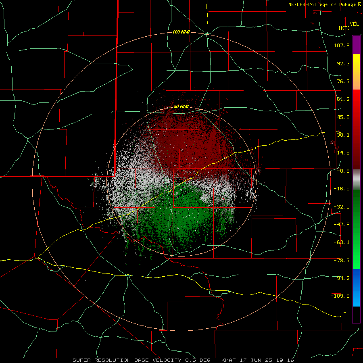Select the 14.5 scale value
363x363 pixels.
(x=343, y=152)
